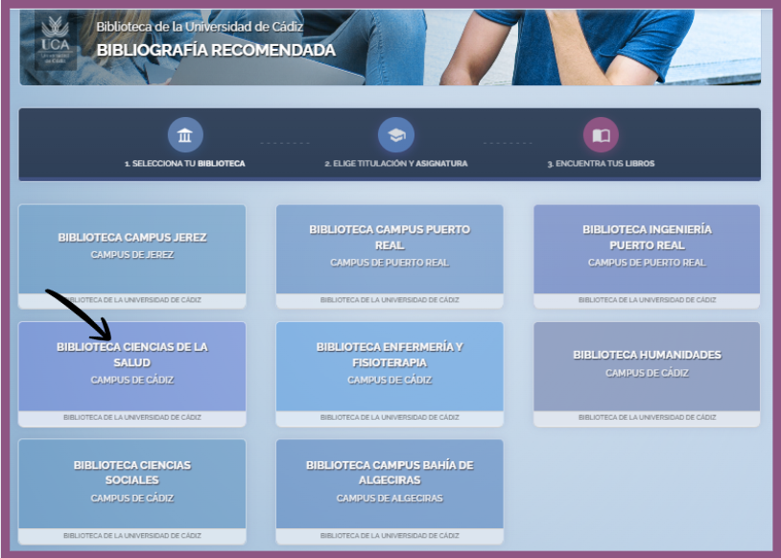Pick Biblioteca Enfermería y Fisioterapia card
This screenshot has width=781, height=558.
[x=390, y=362]
